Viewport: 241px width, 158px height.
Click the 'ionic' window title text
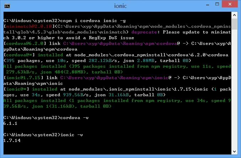[x=120, y=6]
